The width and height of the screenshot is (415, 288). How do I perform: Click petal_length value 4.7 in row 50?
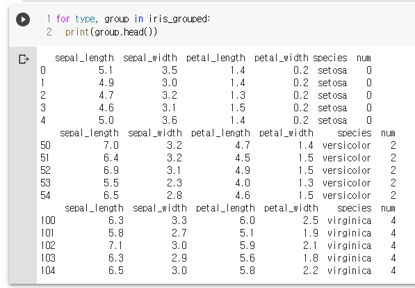[x=243, y=145]
